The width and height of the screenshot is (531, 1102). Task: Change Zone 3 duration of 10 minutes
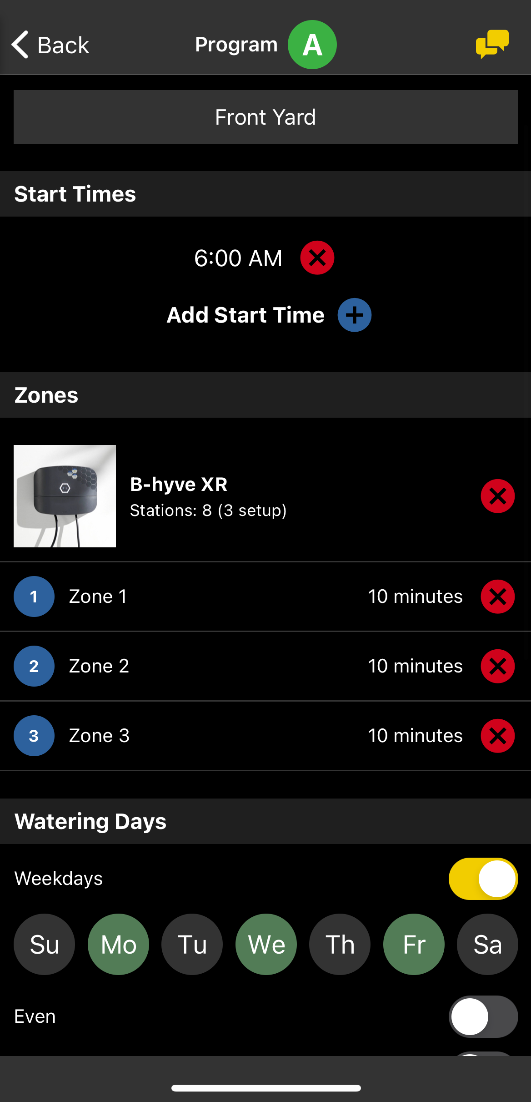pyautogui.click(x=415, y=736)
